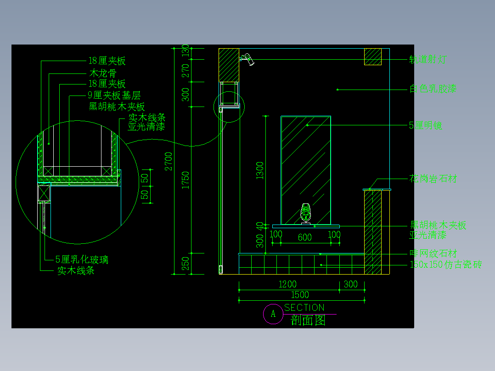Click the small detail callout circle

pyautogui.click(x=229, y=107)
